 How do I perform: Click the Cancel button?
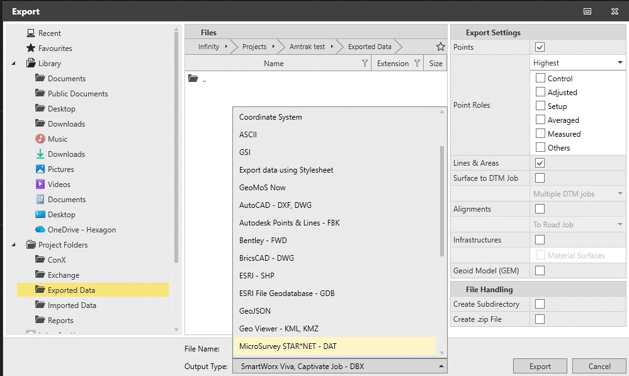599,367
